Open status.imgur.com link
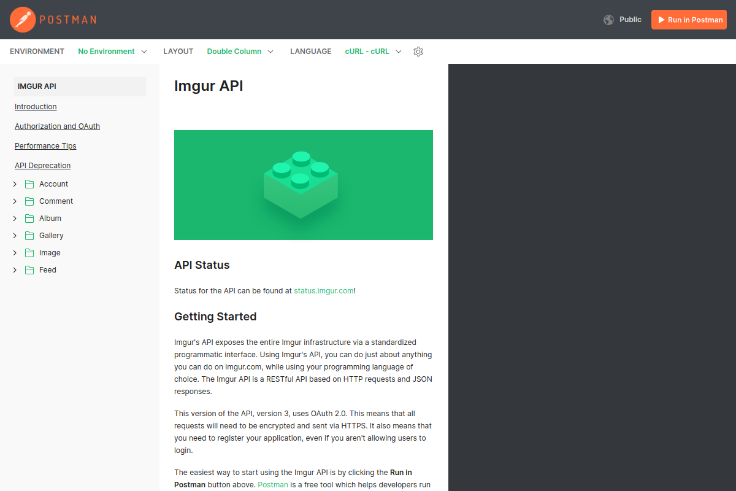This screenshot has height=491, width=736. pyautogui.click(x=324, y=291)
